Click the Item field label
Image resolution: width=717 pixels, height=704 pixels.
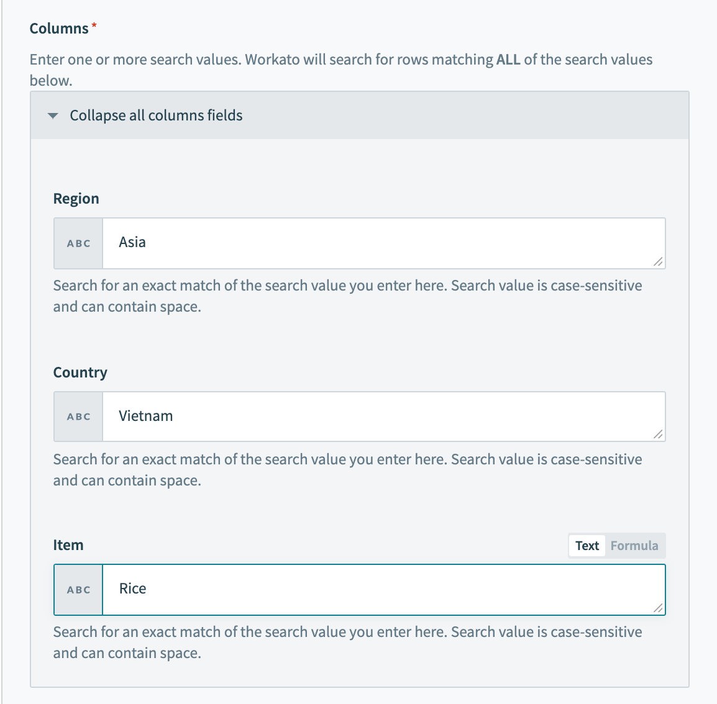[x=68, y=544]
